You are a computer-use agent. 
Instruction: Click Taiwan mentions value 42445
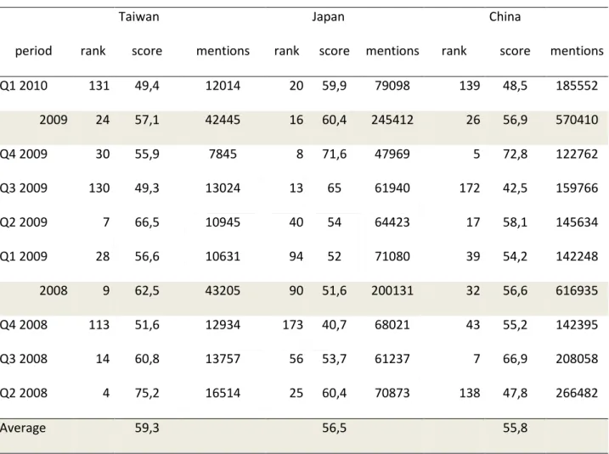coord(223,120)
